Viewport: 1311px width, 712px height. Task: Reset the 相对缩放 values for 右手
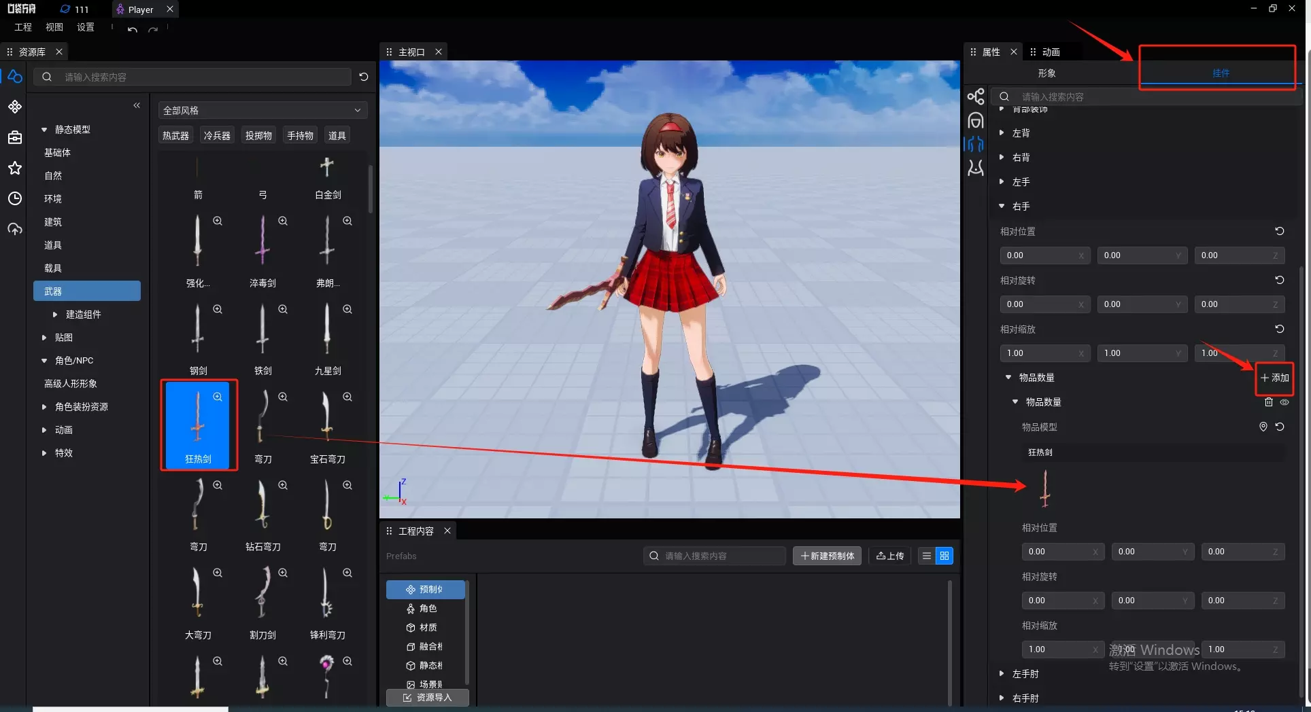pyautogui.click(x=1279, y=329)
